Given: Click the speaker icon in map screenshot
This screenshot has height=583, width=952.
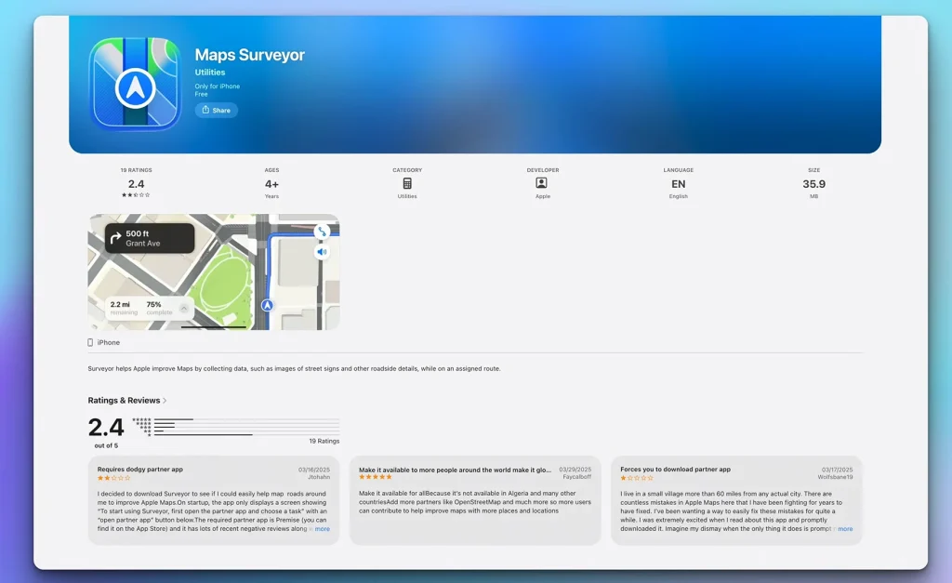Looking at the screenshot, I should click(x=322, y=251).
